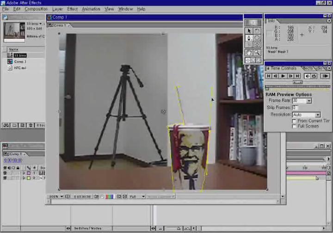Screen dimensions: 333x233
Task: Click the timeline zoom slider
Action: (x=178, y=228)
